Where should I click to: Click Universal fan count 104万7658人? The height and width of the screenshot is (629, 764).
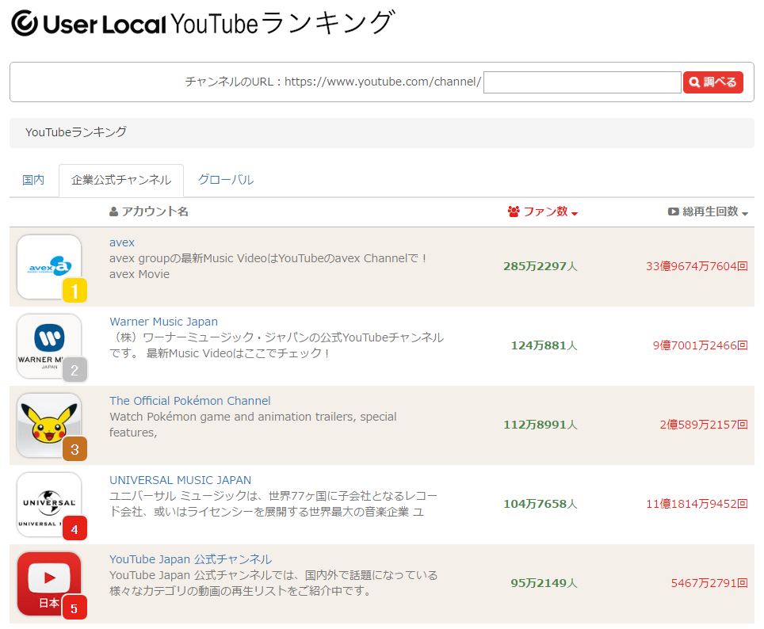[541, 504]
